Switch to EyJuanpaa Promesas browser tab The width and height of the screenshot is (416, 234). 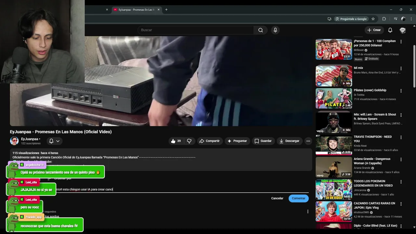[x=136, y=10]
